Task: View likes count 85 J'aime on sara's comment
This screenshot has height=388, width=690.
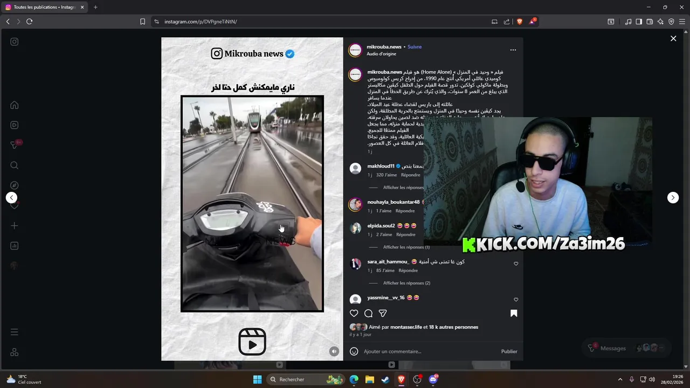Action: [385, 271]
